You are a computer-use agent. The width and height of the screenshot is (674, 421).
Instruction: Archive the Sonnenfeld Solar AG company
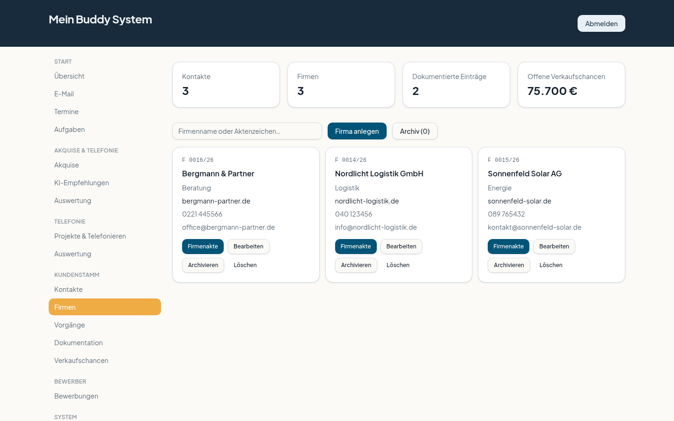tap(509, 265)
